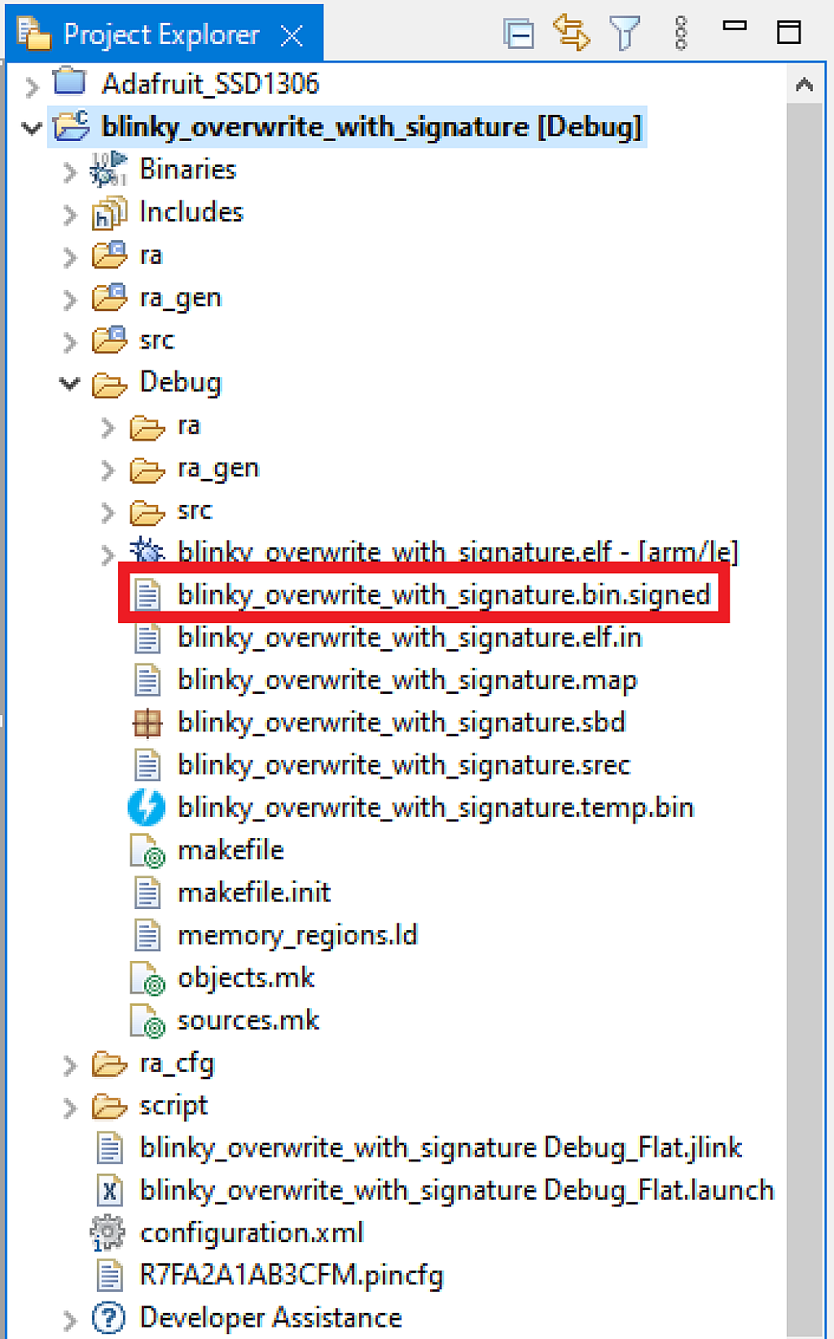
Task: Select the src subfolder inside Debug
Action: click(195, 511)
